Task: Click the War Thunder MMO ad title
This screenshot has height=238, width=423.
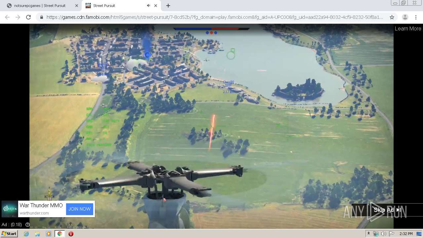Action: (x=41, y=205)
